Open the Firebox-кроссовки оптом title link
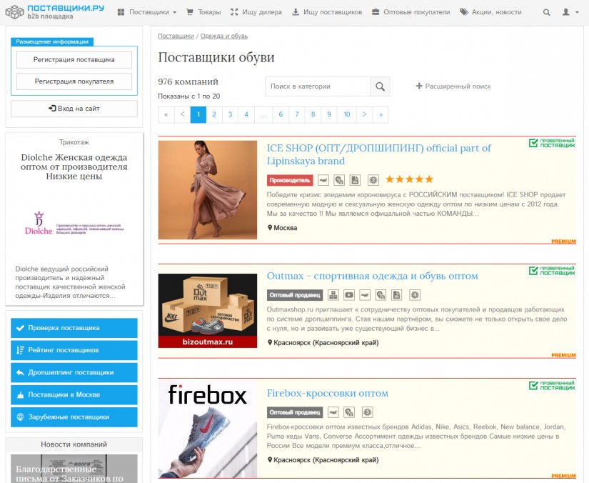Screen dimensions: 589x483 pos(328,393)
